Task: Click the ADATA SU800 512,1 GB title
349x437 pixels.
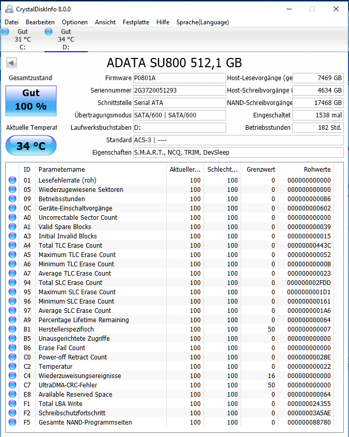Action: [x=174, y=63]
